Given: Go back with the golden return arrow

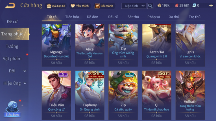Looking at the screenshot, I should pos(10,6).
